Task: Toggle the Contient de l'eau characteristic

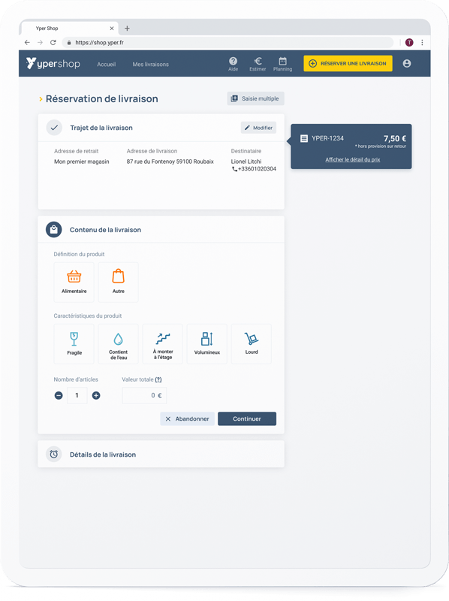Action: (x=119, y=344)
